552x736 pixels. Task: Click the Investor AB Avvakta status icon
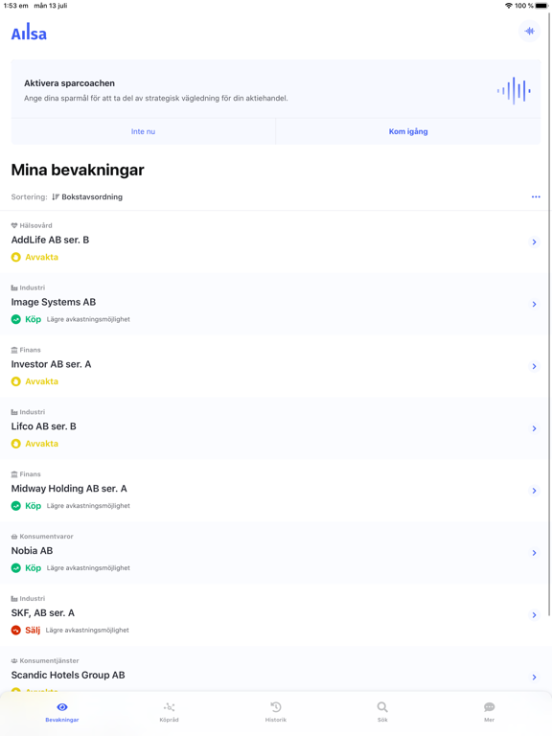pos(16,381)
